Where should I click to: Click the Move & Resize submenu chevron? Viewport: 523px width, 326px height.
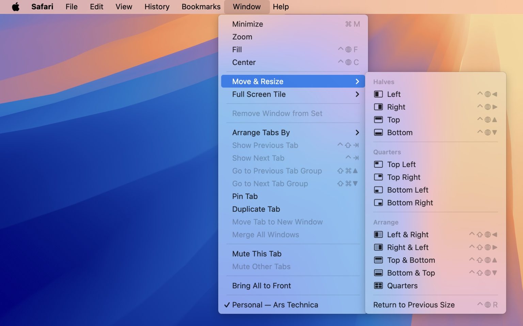(357, 81)
